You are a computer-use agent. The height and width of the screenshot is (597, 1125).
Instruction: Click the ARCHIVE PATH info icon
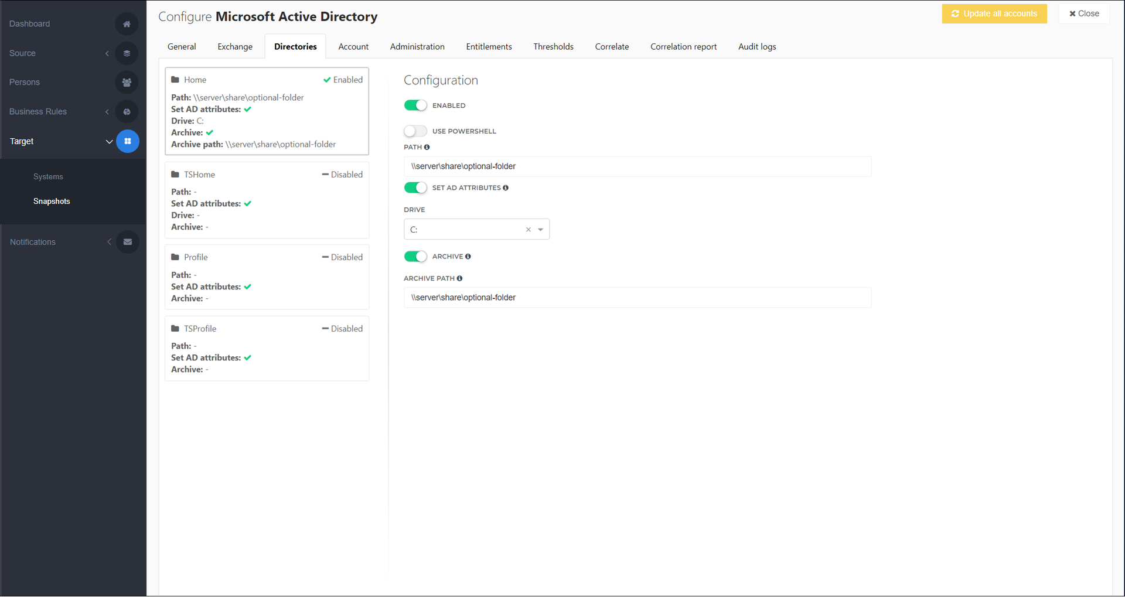[x=460, y=278]
